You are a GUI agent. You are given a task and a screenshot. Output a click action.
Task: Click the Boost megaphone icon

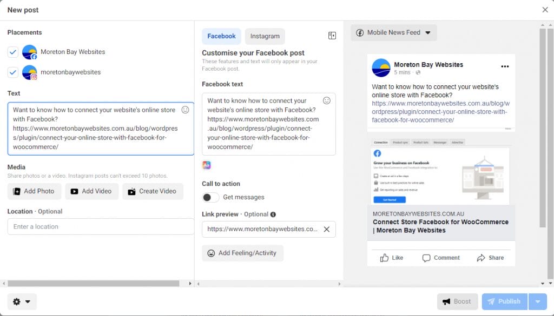click(x=446, y=301)
